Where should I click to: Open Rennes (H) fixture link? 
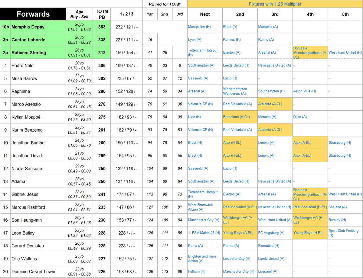click(232, 40)
